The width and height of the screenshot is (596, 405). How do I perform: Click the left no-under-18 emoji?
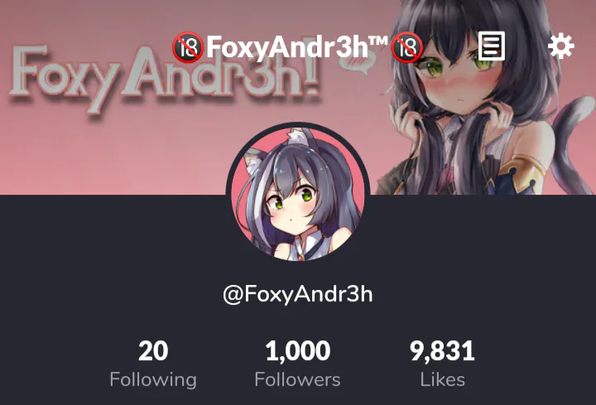tap(188, 47)
